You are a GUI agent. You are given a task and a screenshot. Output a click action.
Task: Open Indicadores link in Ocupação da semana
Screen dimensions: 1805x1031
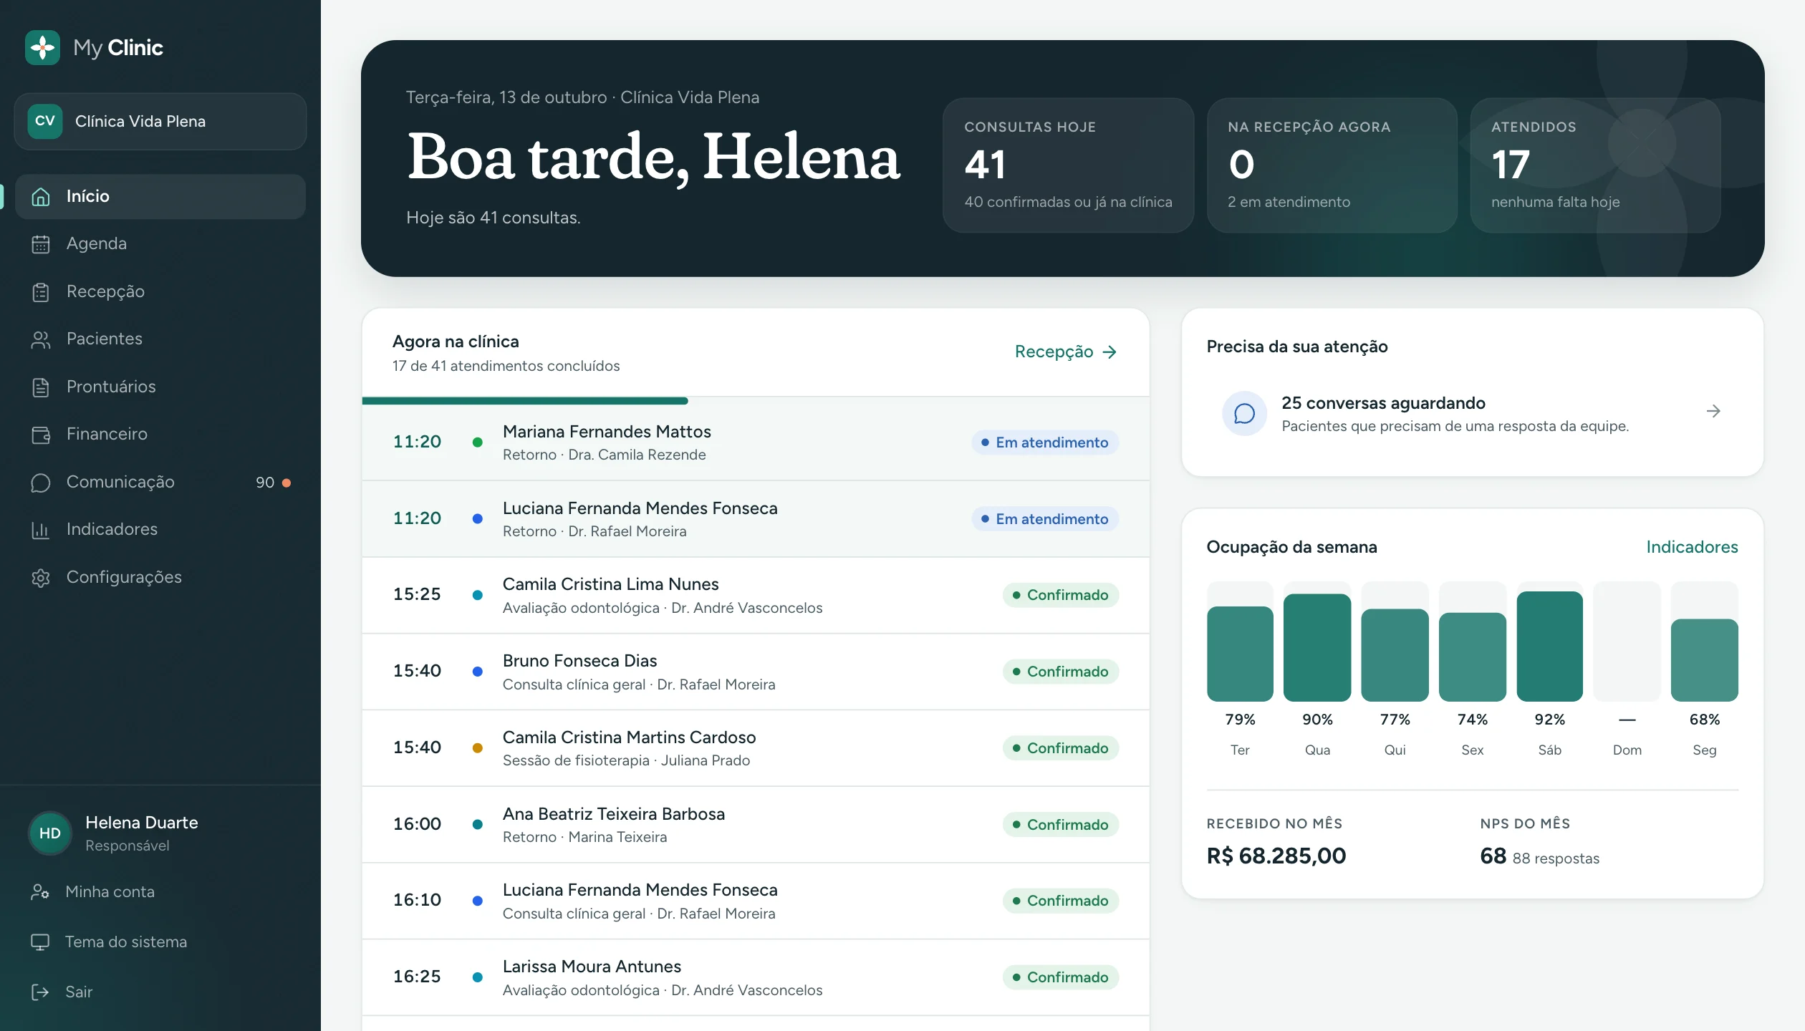(x=1692, y=547)
